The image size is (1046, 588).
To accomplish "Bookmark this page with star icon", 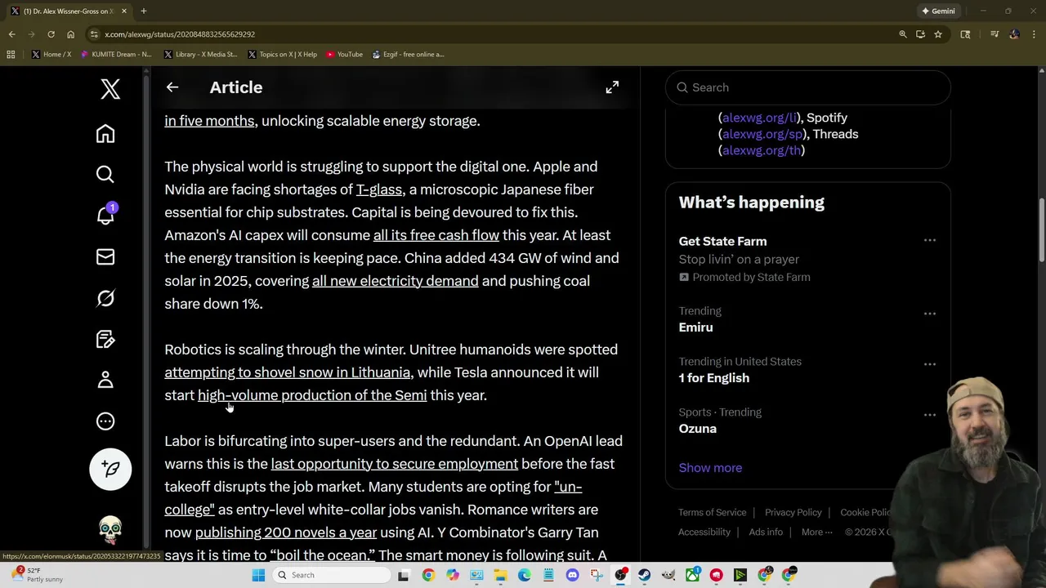I will (x=938, y=34).
